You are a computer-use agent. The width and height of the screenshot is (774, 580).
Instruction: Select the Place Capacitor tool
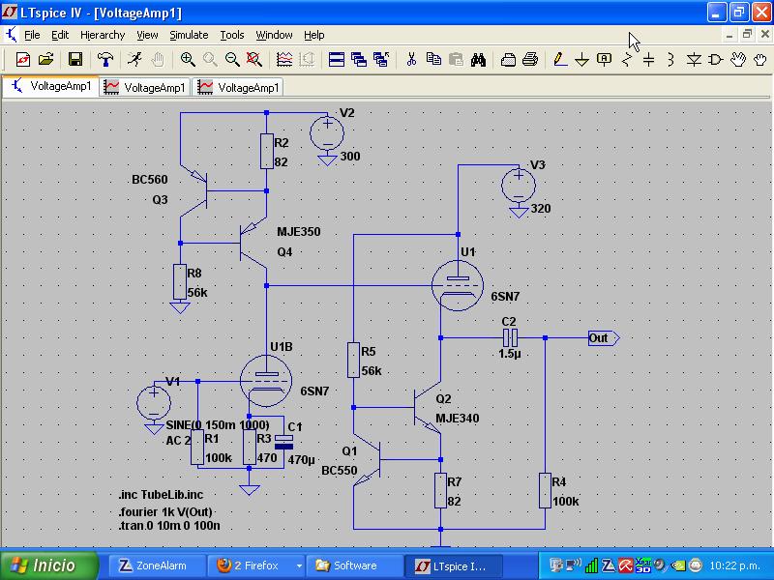tap(649, 60)
